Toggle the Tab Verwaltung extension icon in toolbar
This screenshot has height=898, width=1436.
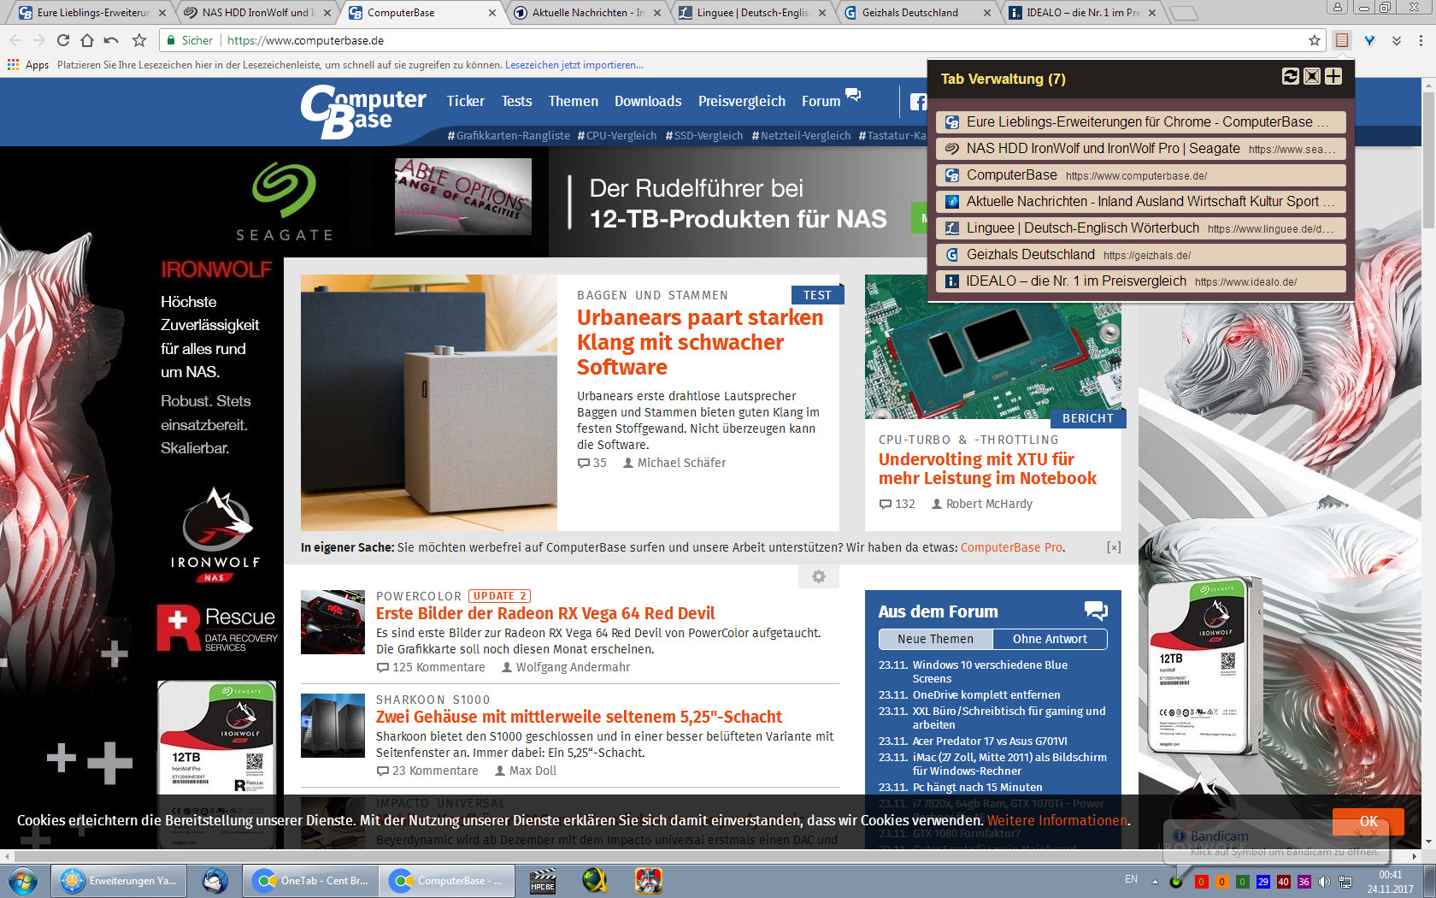click(1342, 40)
